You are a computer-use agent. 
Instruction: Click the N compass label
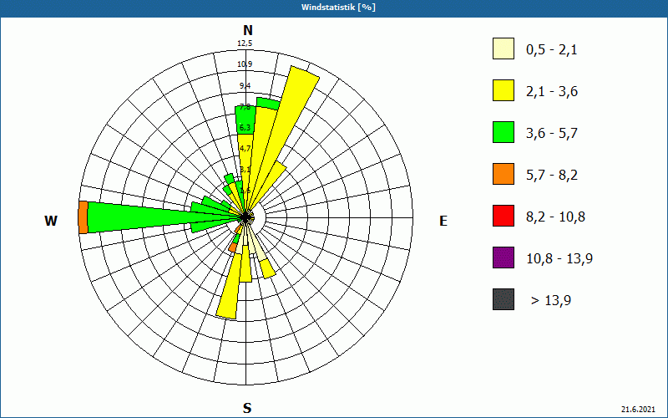(x=247, y=30)
